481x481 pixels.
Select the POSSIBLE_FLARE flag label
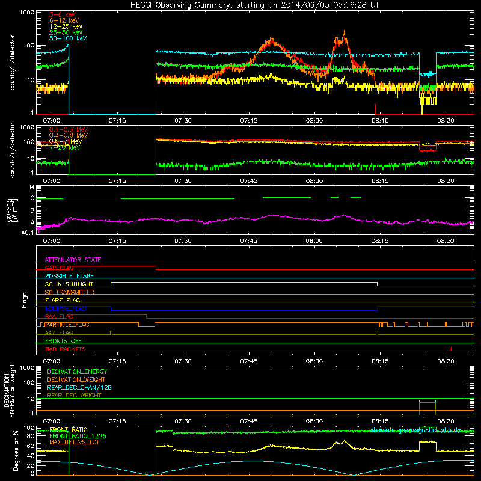point(69,276)
